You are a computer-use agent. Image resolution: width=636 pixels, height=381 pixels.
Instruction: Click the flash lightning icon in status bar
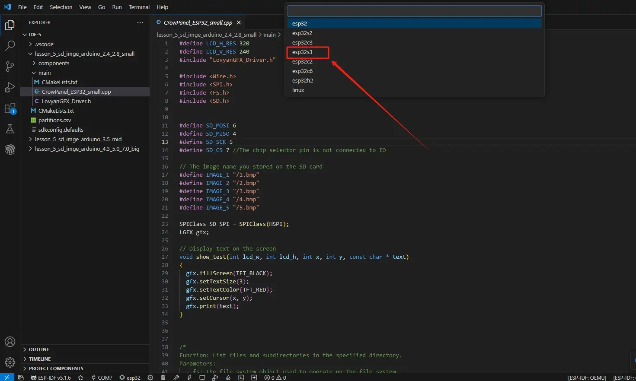coord(189,378)
